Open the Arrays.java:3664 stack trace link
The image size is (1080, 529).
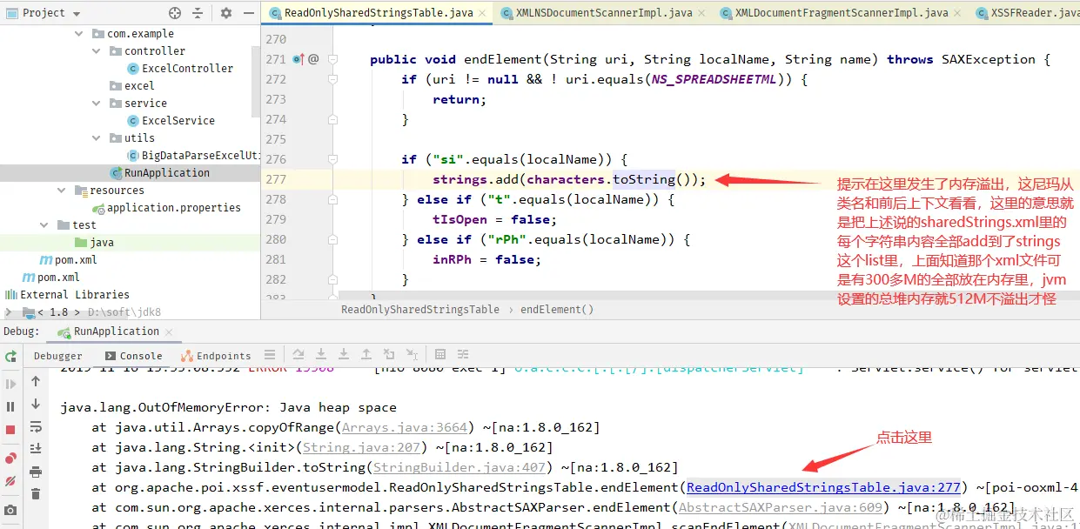pos(406,427)
